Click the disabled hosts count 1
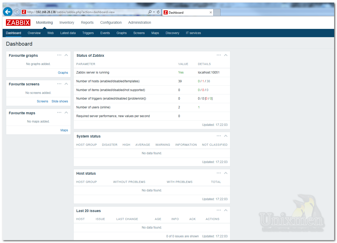This screenshot has width=337, height=243. [203, 81]
